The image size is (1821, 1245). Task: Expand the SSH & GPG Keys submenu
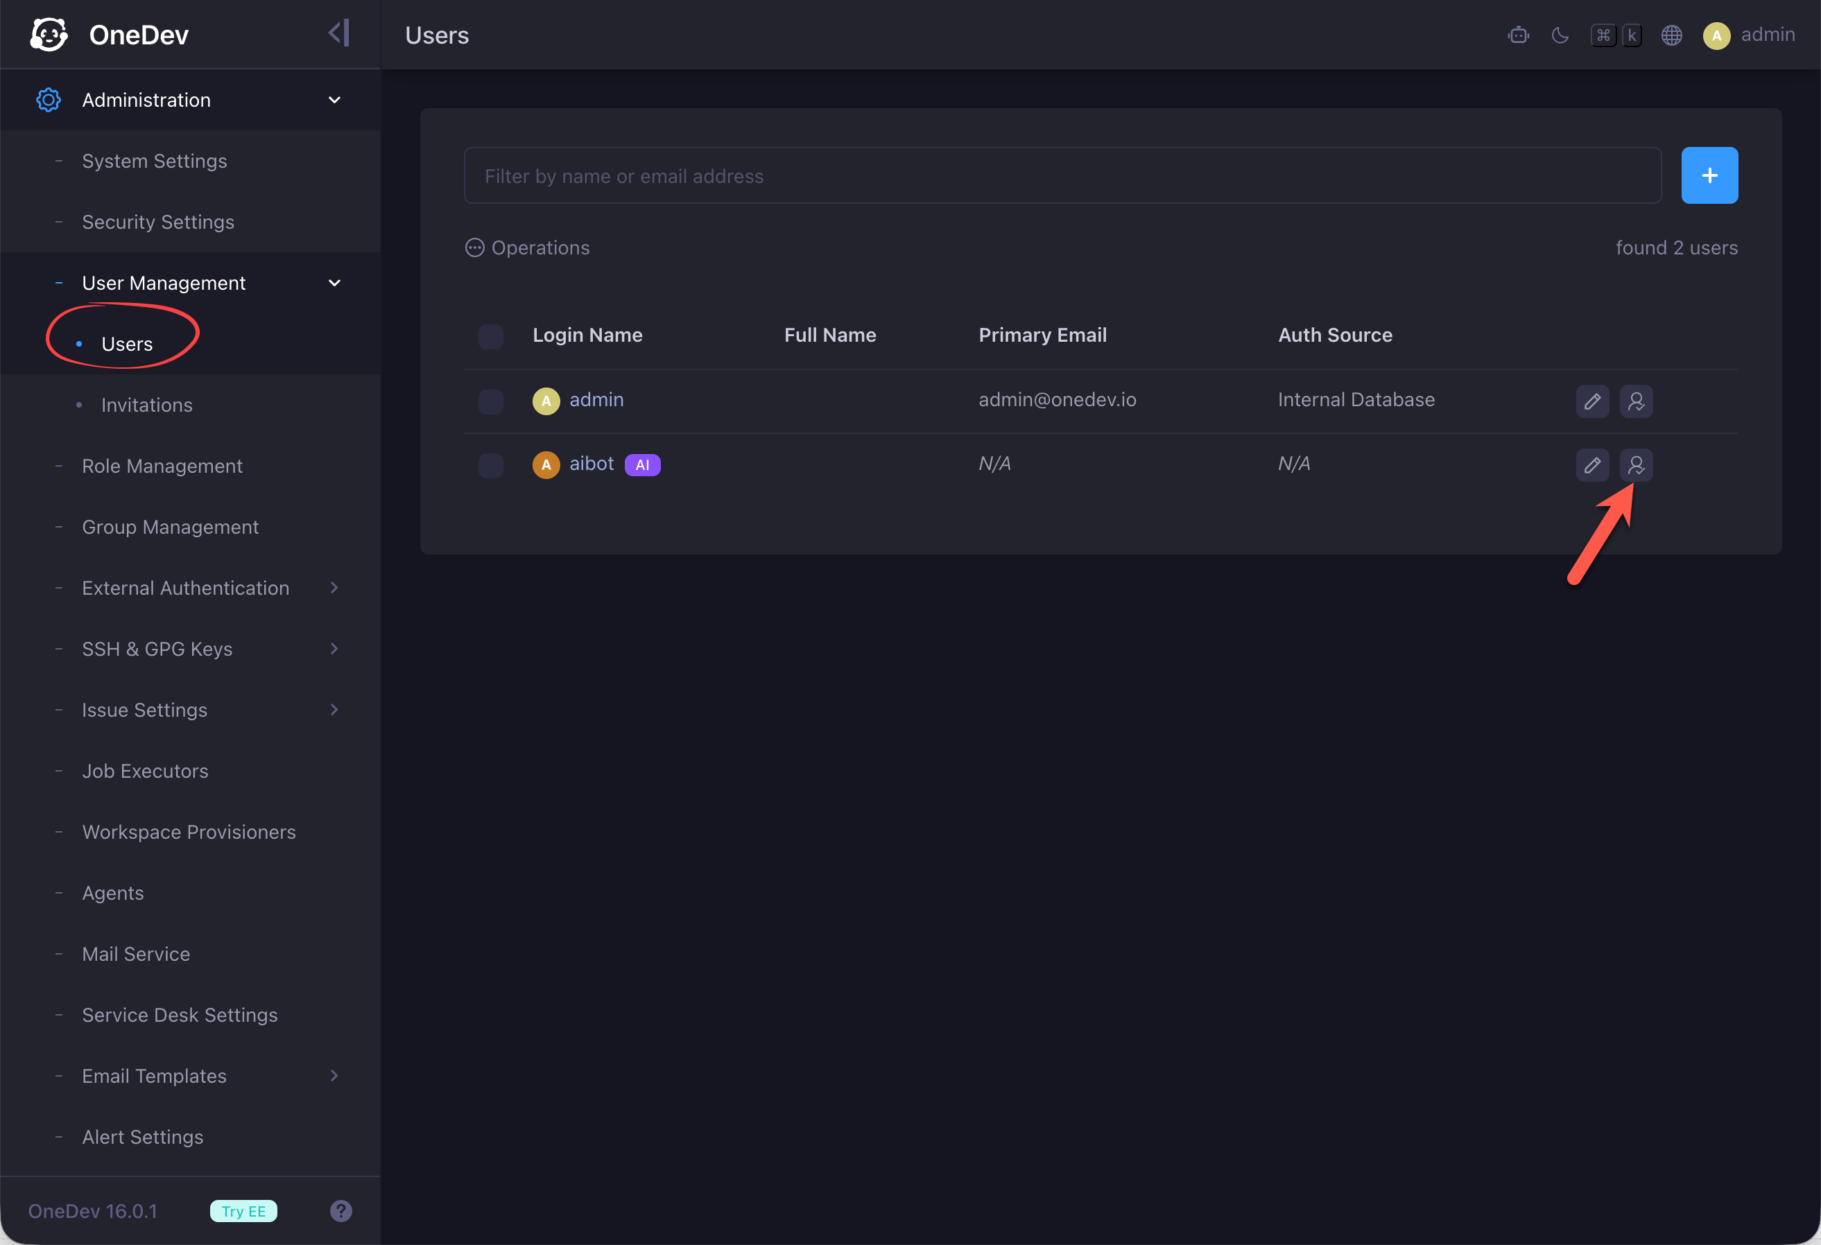[x=191, y=649]
